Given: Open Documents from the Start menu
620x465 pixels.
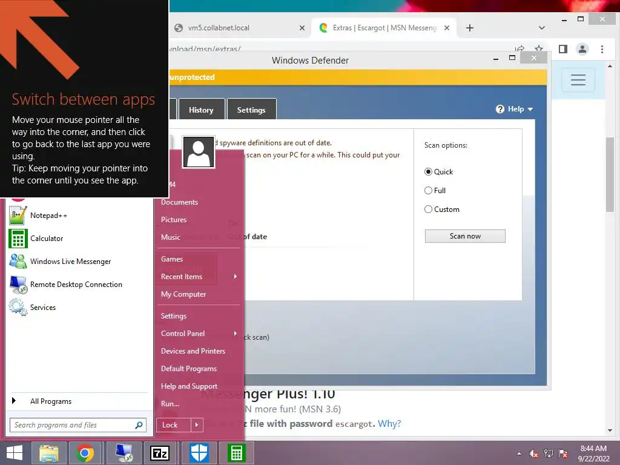Looking at the screenshot, I should pos(179,202).
